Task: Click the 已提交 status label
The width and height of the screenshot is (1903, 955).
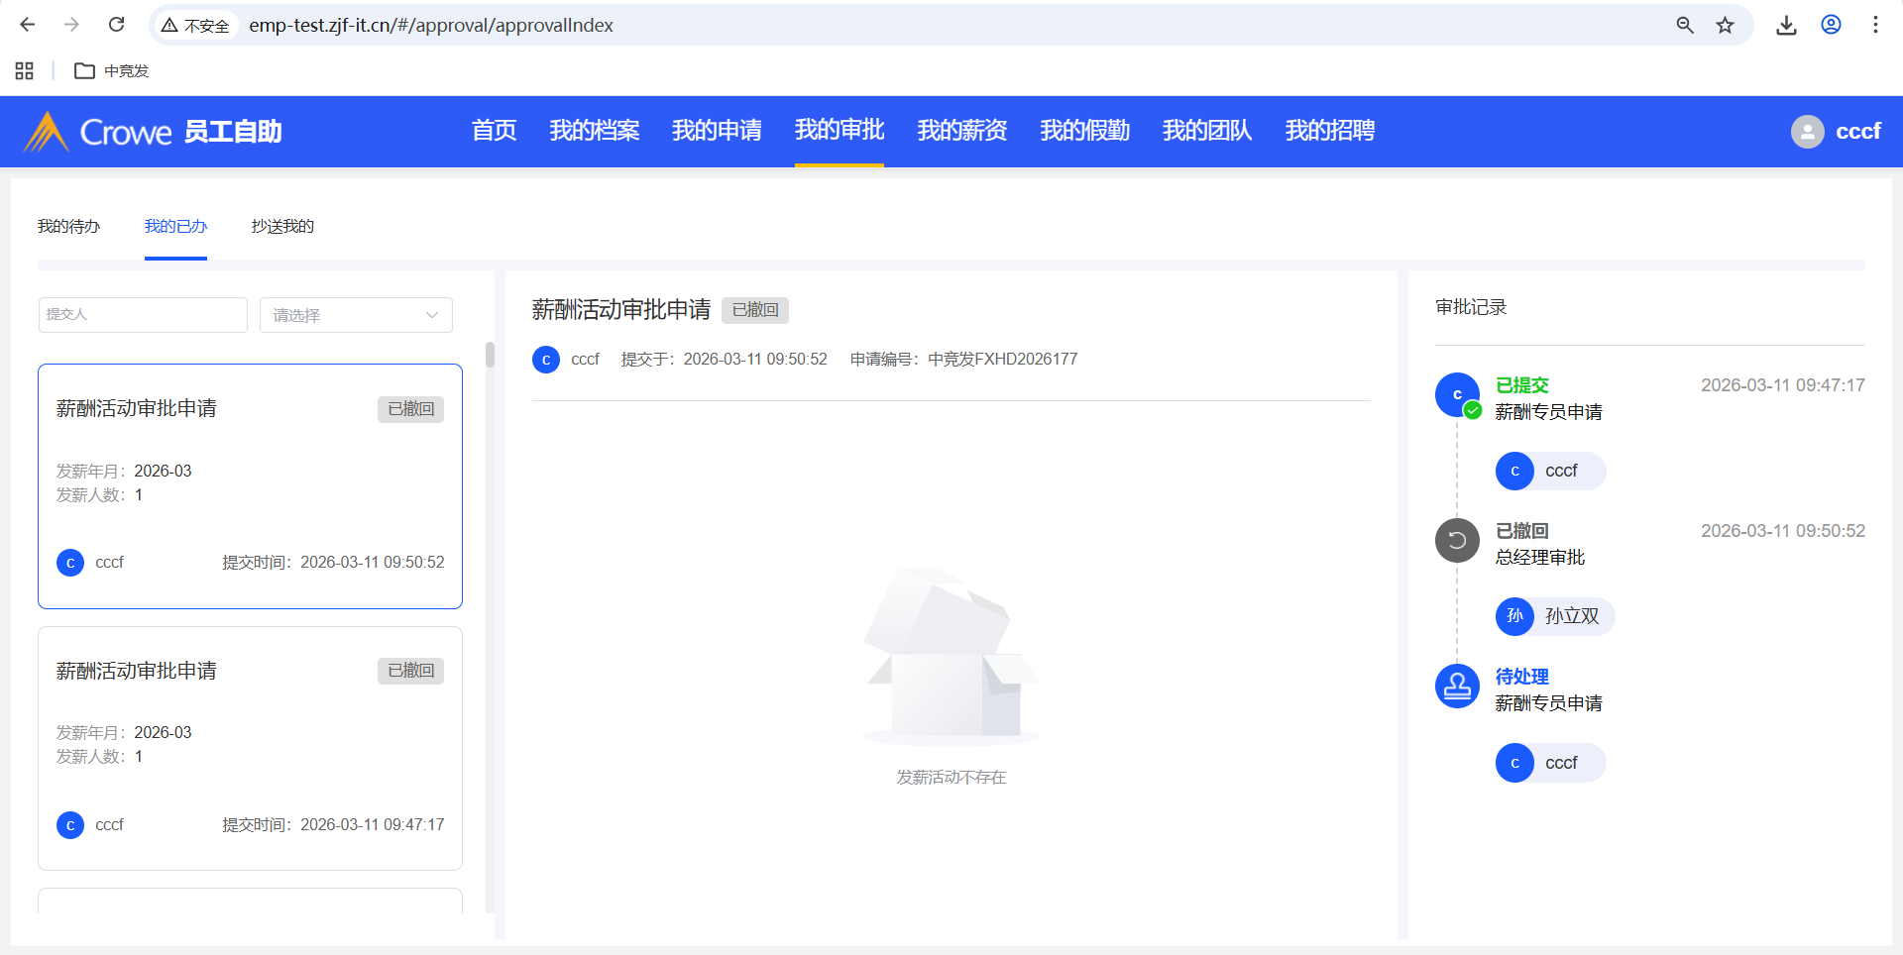Action: [x=1522, y=385]
